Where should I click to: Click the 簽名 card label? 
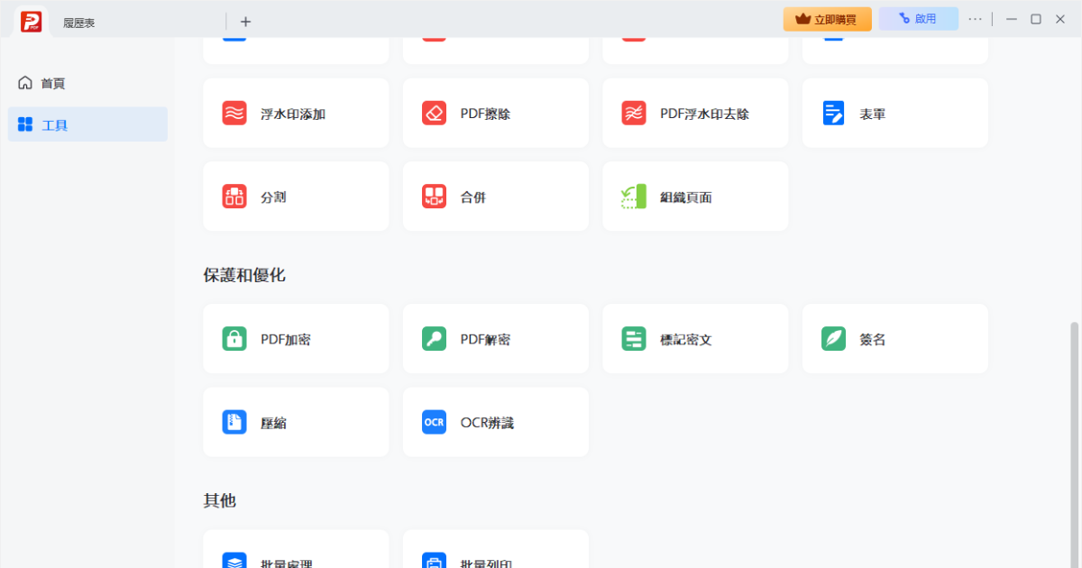click(872, 340)
